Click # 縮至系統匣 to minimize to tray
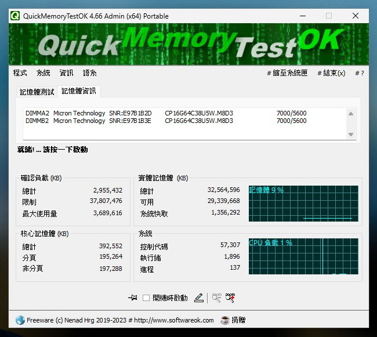 (x=287, y=73)
